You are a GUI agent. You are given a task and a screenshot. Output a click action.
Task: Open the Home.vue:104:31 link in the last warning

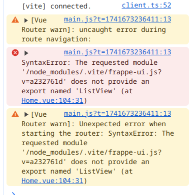pos(52,181)
